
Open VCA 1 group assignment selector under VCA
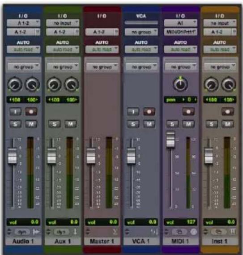(x=141, y=32)
